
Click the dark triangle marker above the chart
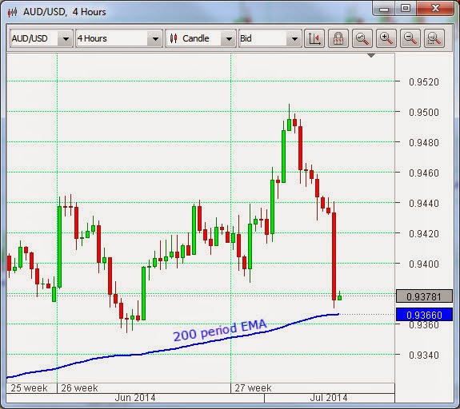pos(371,55)
